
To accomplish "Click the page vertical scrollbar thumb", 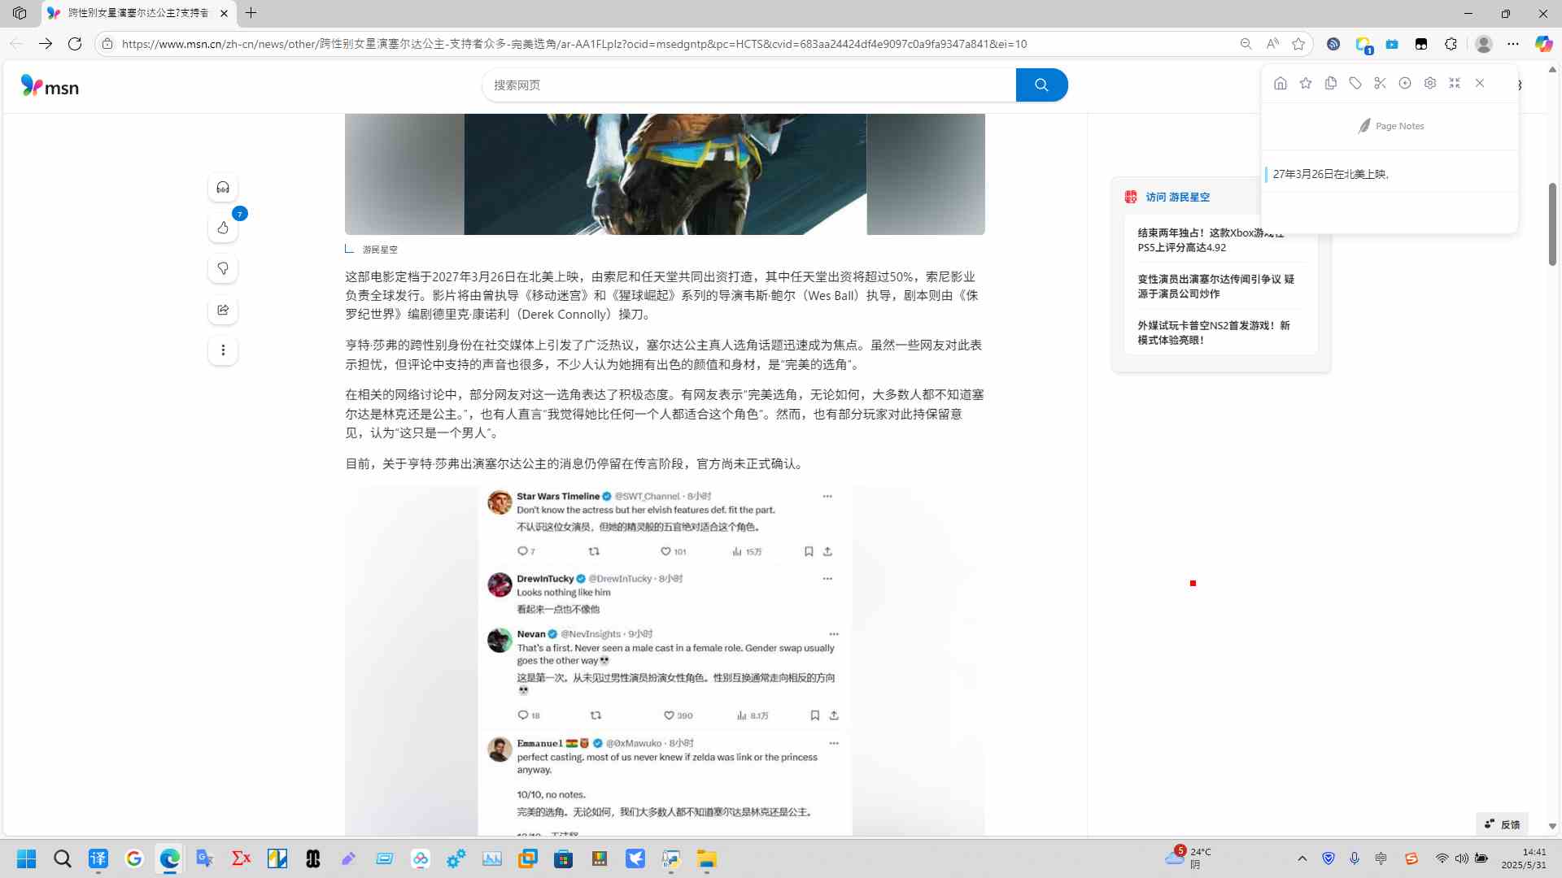I will 1552,224.
